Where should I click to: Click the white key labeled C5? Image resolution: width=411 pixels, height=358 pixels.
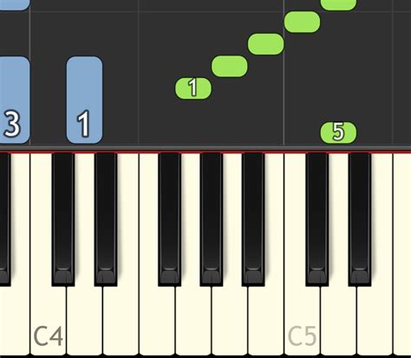click(x=302, y=318)
